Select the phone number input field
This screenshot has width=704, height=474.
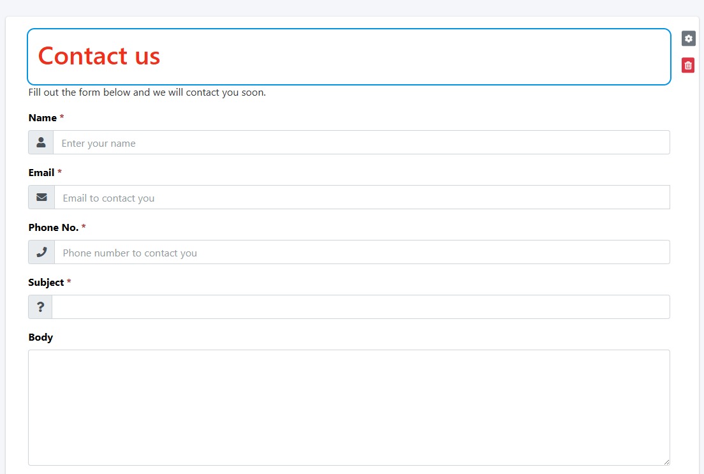click(x=362, y=253)
